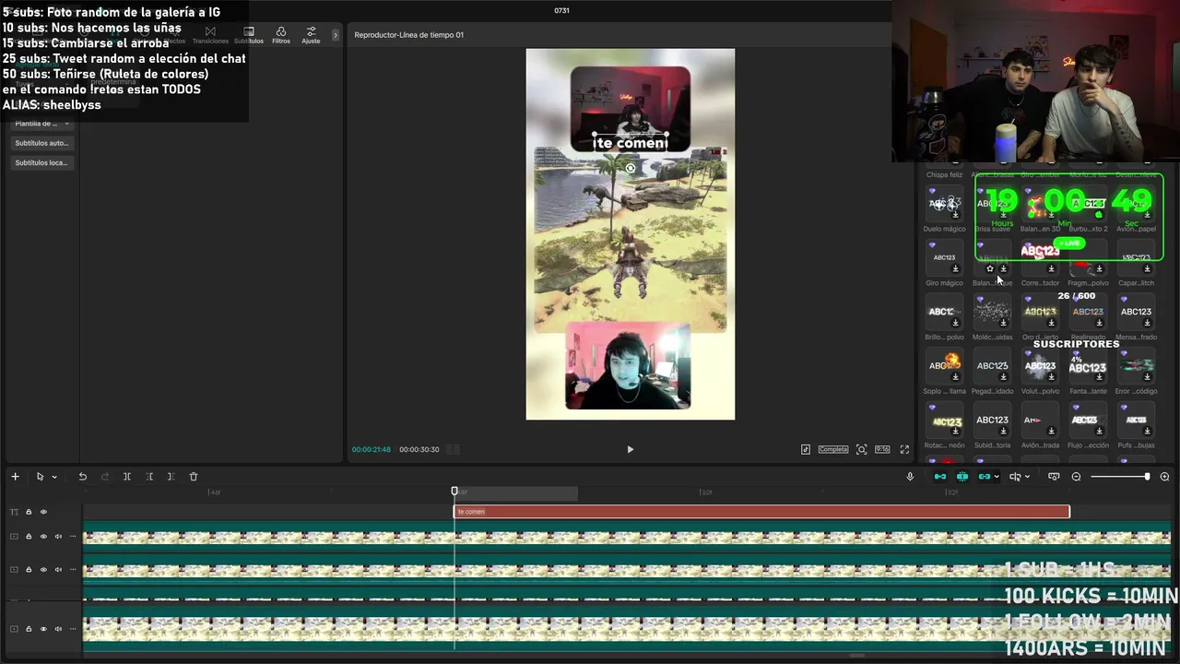Split the clip at the playhead

[127, 477]
